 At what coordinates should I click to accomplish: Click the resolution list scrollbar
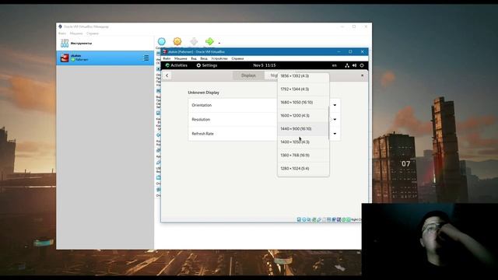pyautogui.click(x=328, y=123)
